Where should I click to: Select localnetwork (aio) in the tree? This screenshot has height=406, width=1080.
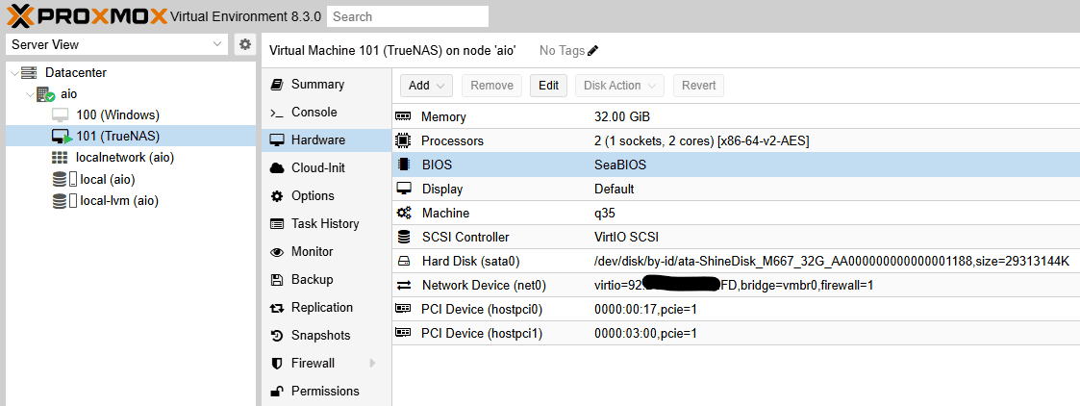(x=125, y=157)
